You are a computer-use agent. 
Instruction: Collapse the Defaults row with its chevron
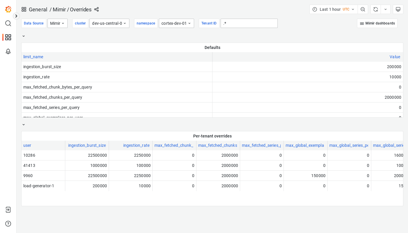[x=24, y=36]
